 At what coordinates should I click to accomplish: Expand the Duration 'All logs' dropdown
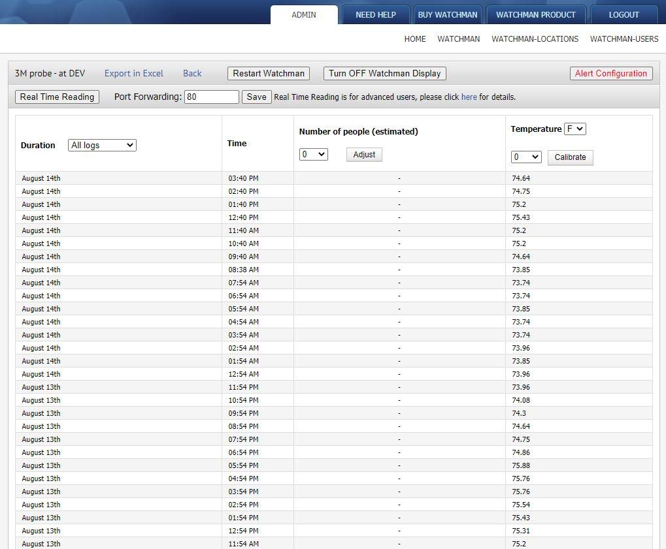(102, 146)
